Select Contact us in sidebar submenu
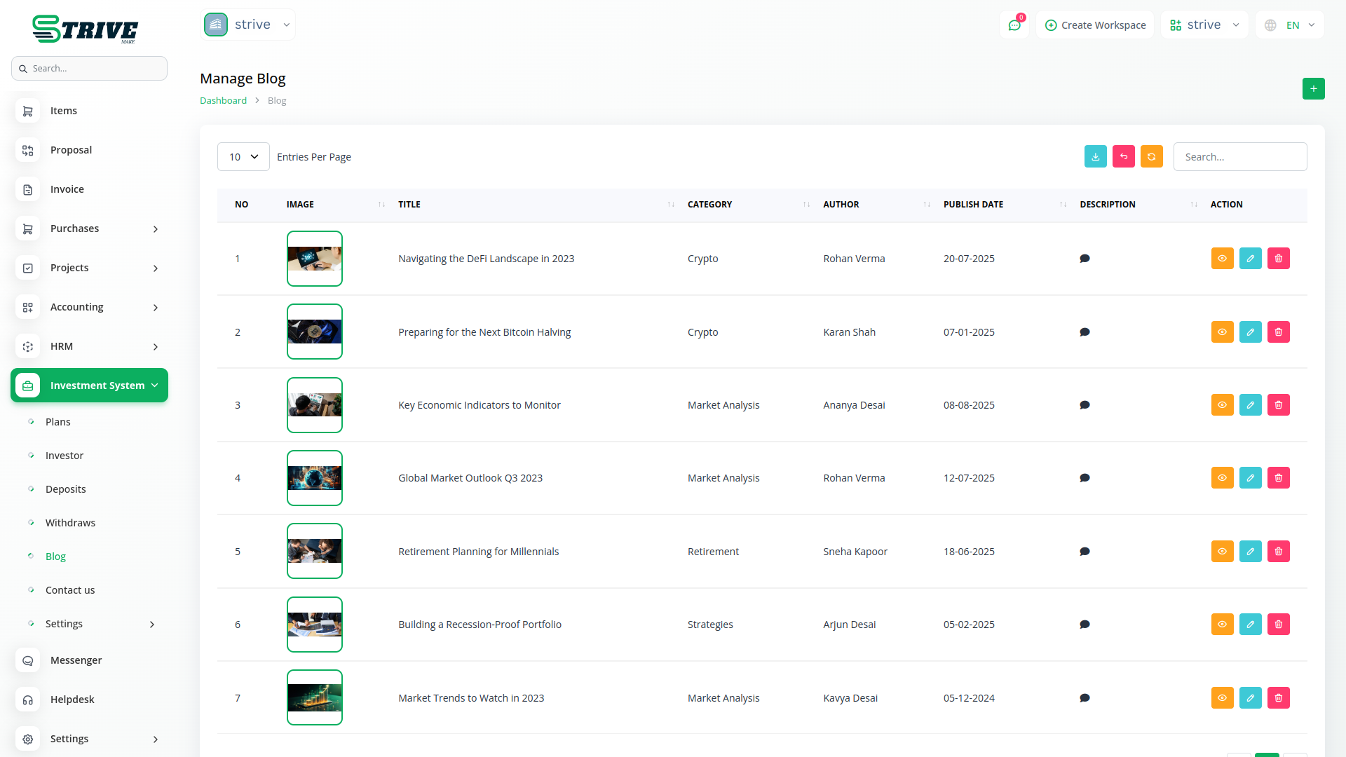1346x757 pixels. pos(70,590)
